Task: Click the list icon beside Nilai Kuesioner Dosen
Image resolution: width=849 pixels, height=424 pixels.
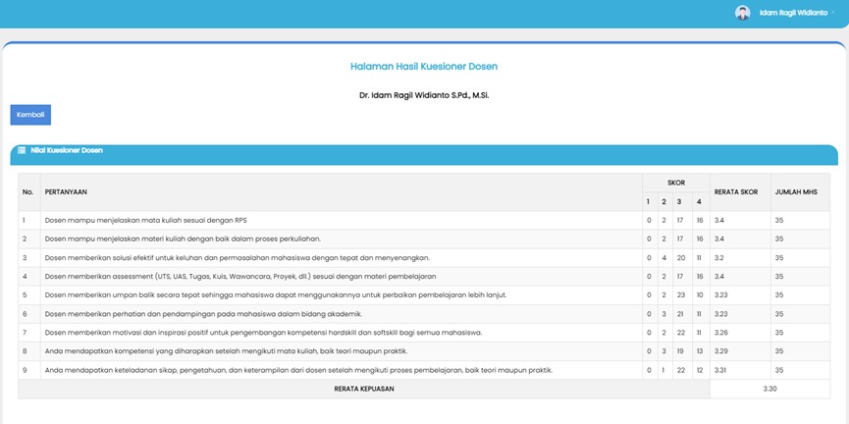Action: (22, 150)
